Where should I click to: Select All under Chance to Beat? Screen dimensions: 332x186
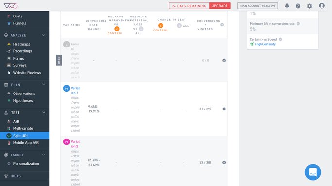click(x=183, y=26)
